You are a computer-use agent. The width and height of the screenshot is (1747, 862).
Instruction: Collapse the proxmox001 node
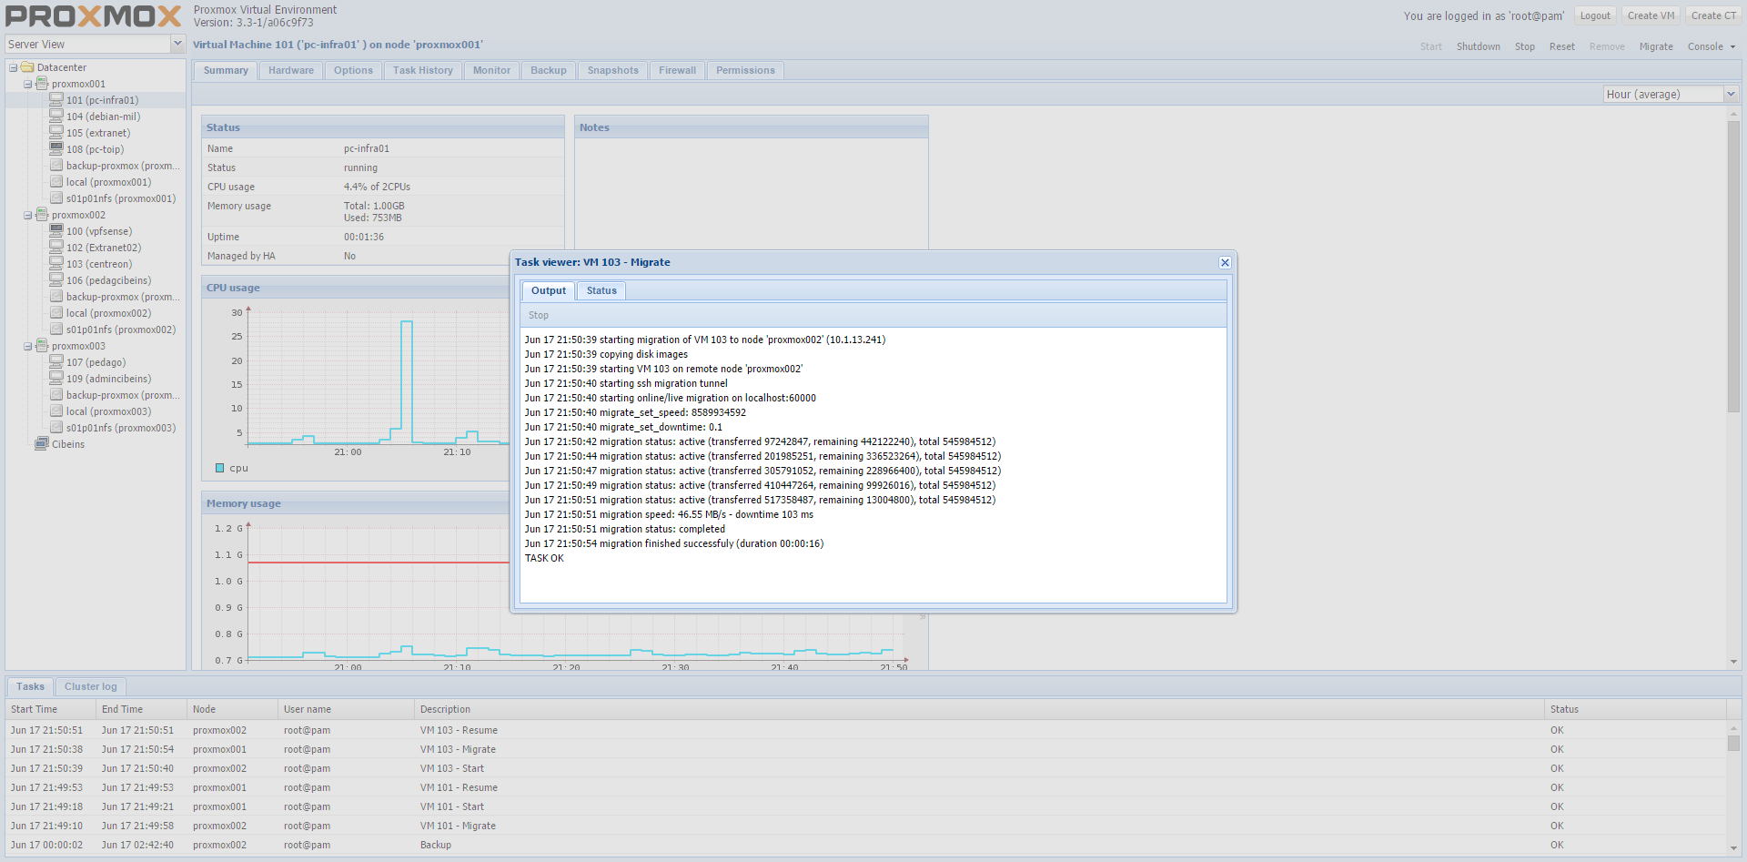pyautogui.click(x=27, y=84)
